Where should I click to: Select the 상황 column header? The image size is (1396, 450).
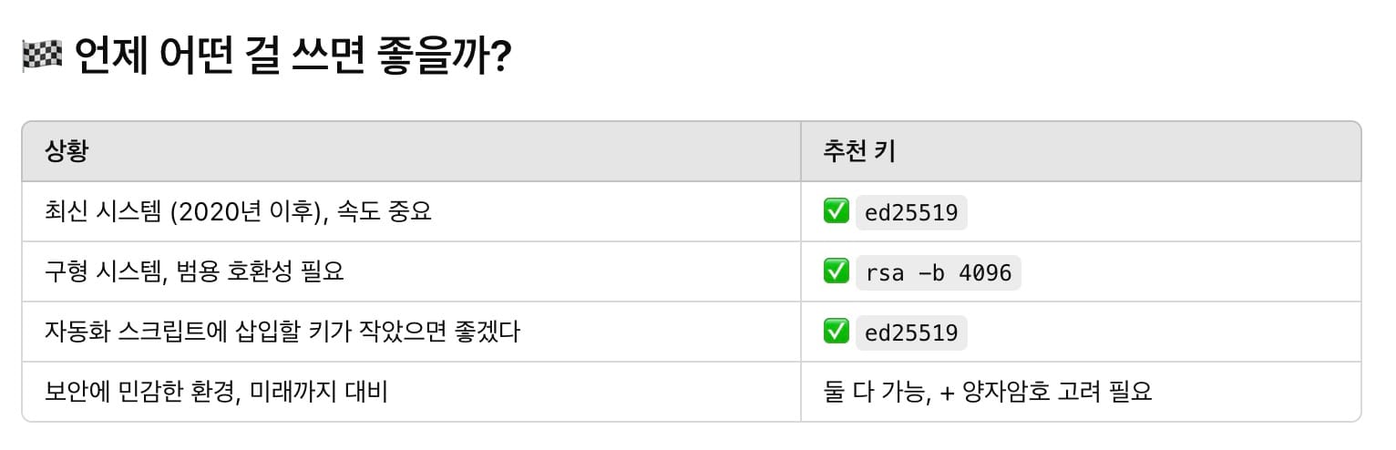[x=67, y=151]
